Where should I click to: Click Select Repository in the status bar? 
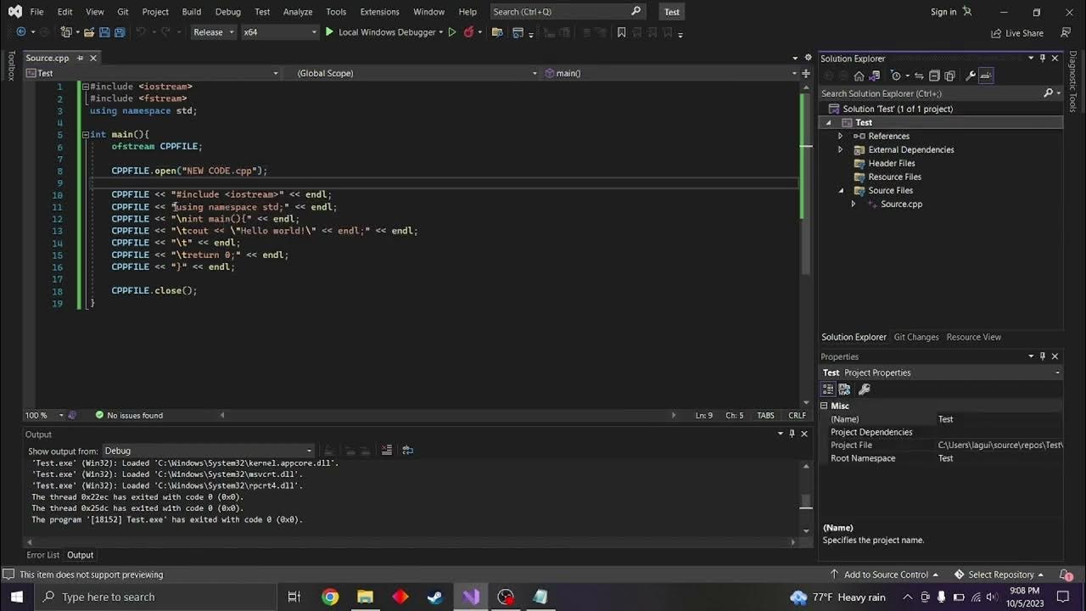click(x=999, y=575)
